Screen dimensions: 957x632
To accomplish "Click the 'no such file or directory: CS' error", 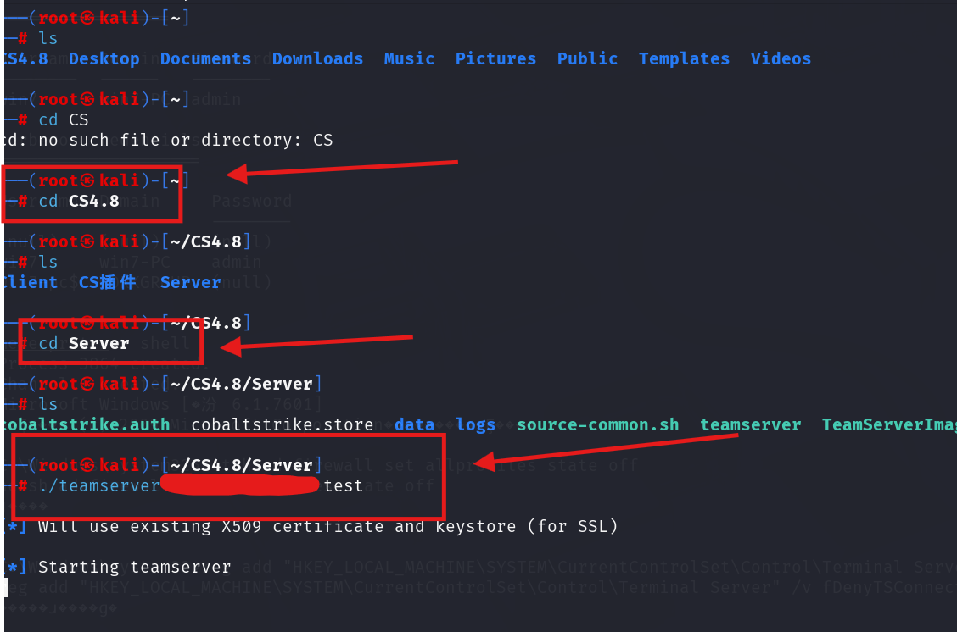I will tap(186, 140).
